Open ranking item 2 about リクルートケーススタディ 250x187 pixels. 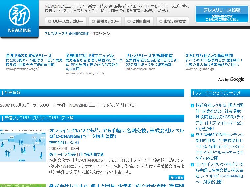click(x=219, y=146)
